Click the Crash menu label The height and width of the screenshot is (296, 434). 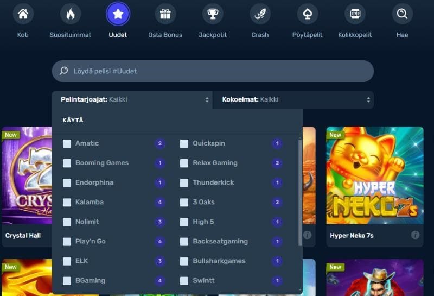point(260,35)
